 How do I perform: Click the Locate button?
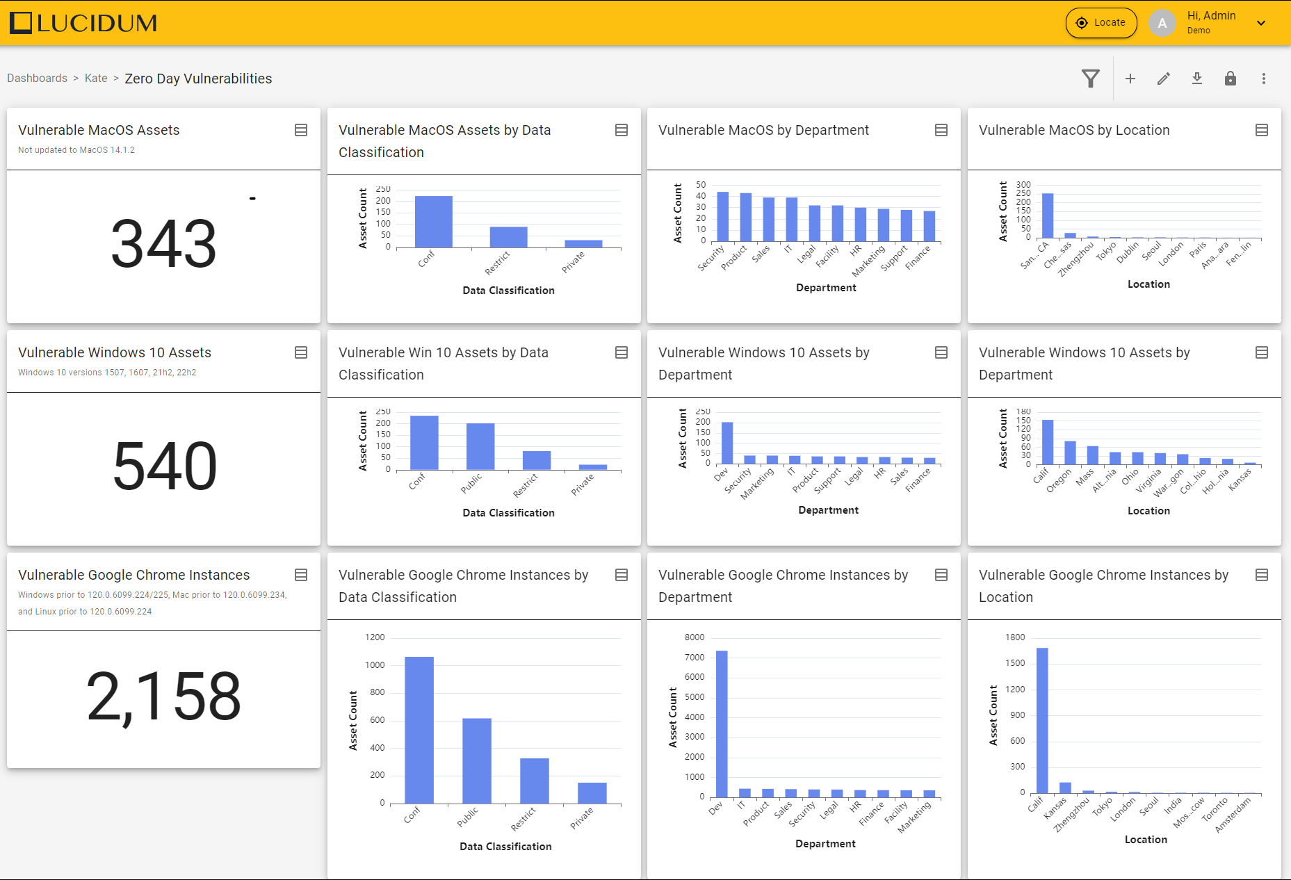click(x=1101, y=23)
